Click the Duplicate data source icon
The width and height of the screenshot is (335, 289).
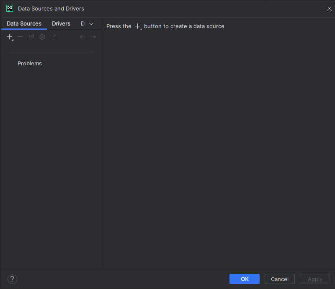[x=31, y=37]
